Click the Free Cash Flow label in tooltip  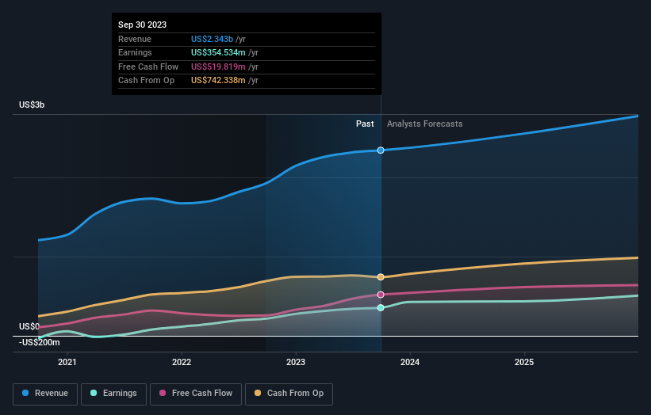pyautogui.click(x=148, y=67)
